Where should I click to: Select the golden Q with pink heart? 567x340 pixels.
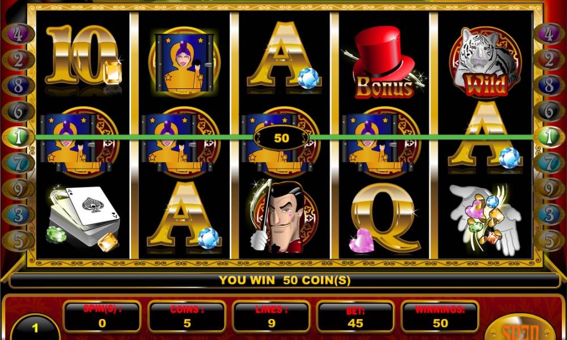point(384,218)
